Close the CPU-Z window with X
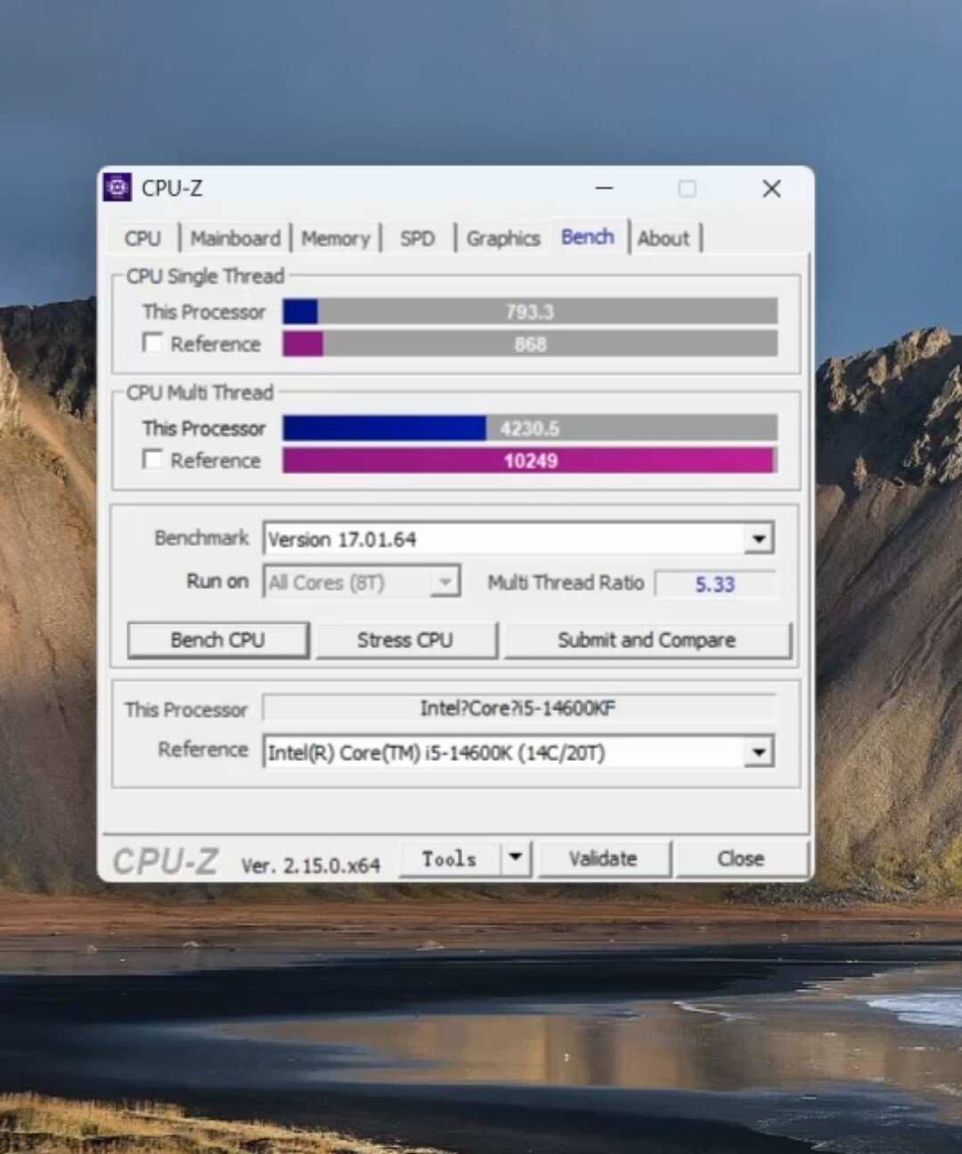The height and width of the screenshot is (1154, 962). [772, 189]
